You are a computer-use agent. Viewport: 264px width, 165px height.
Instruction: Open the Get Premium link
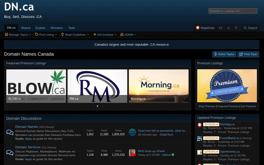click(248, 107)
